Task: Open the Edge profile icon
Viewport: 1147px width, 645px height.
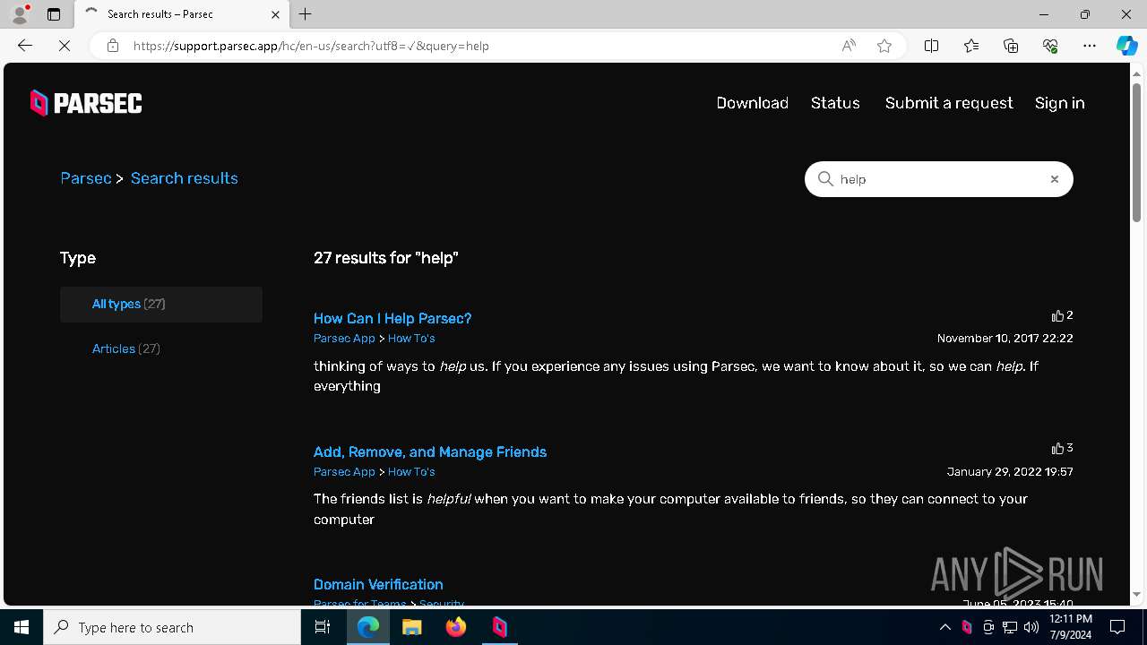Action: 20,14
